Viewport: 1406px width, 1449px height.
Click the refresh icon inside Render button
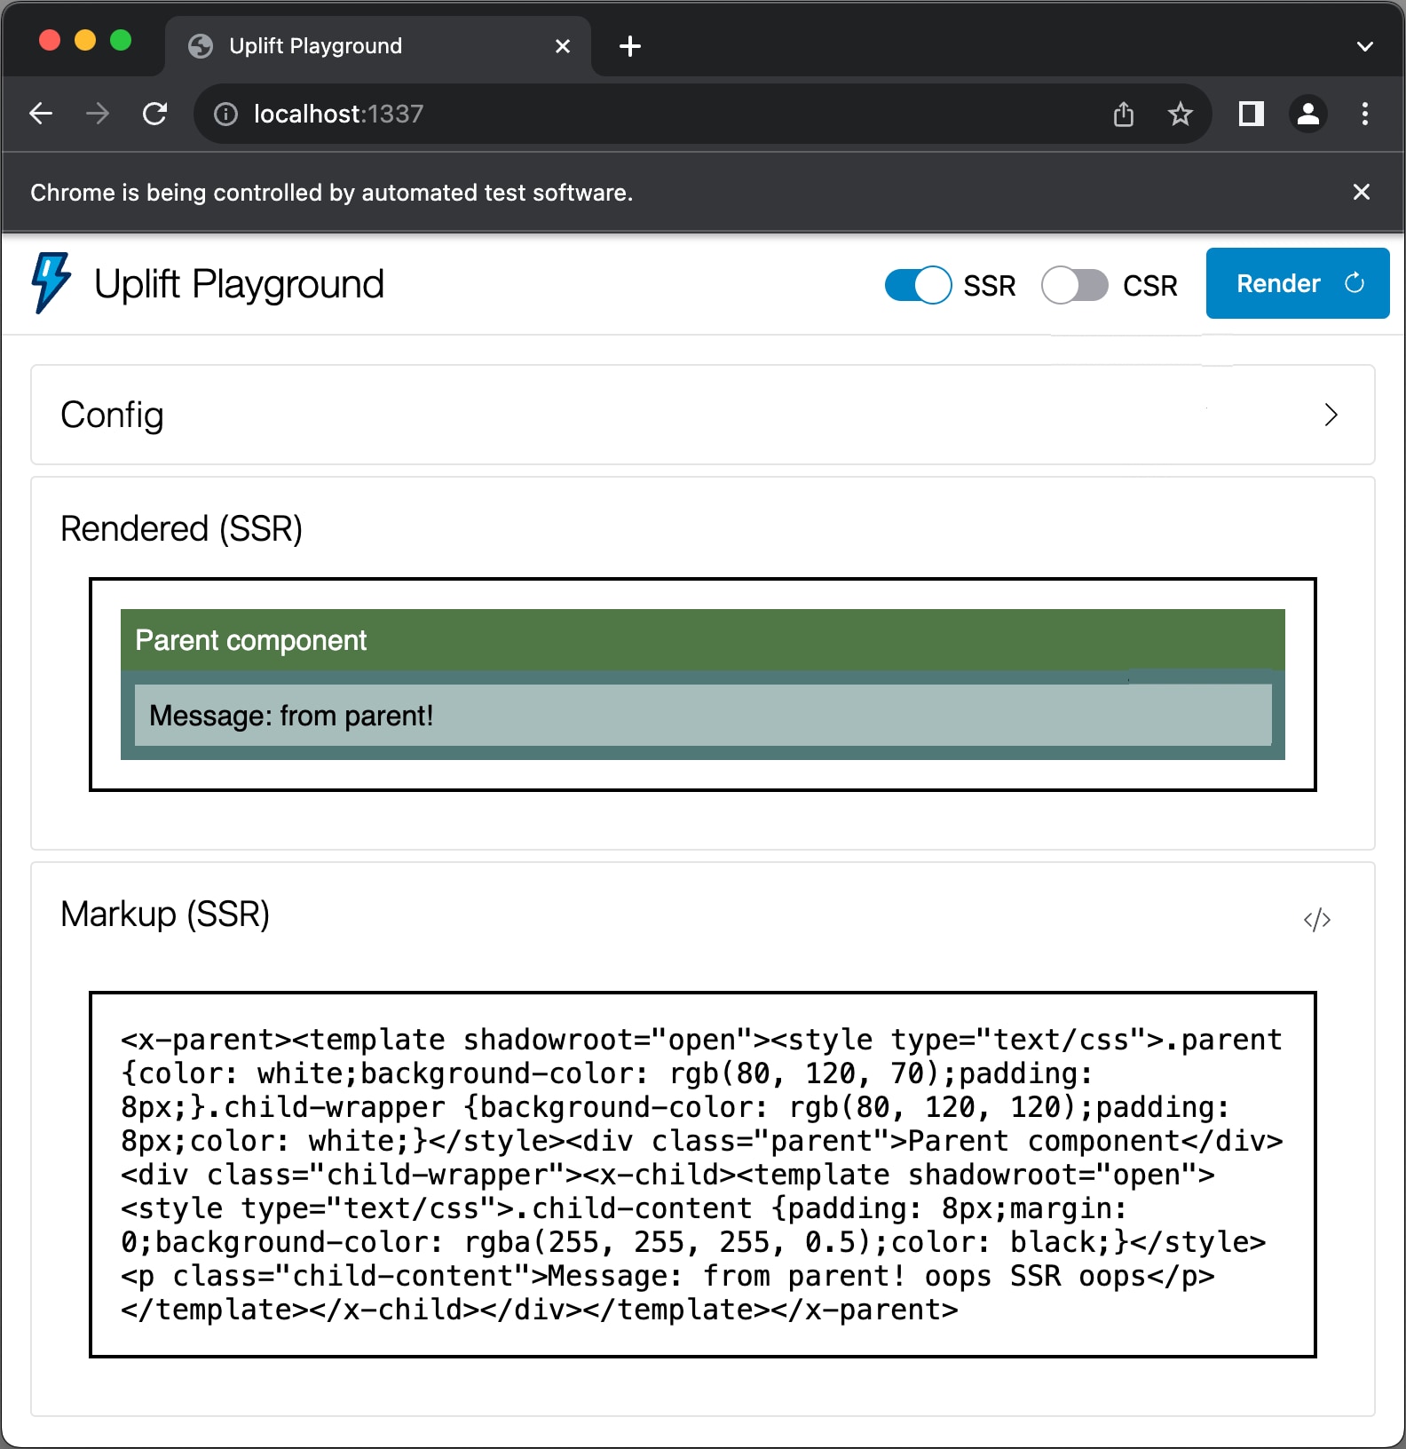[x=1355, y=283]
